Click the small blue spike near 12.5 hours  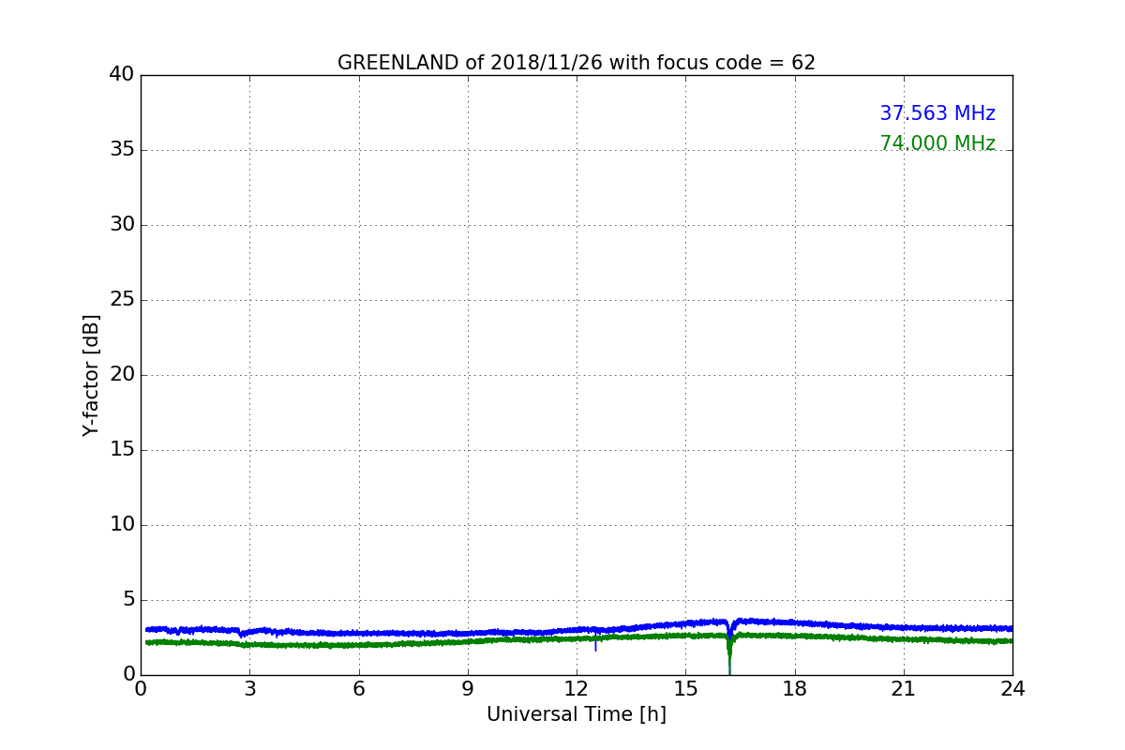[x=595, y=643]
